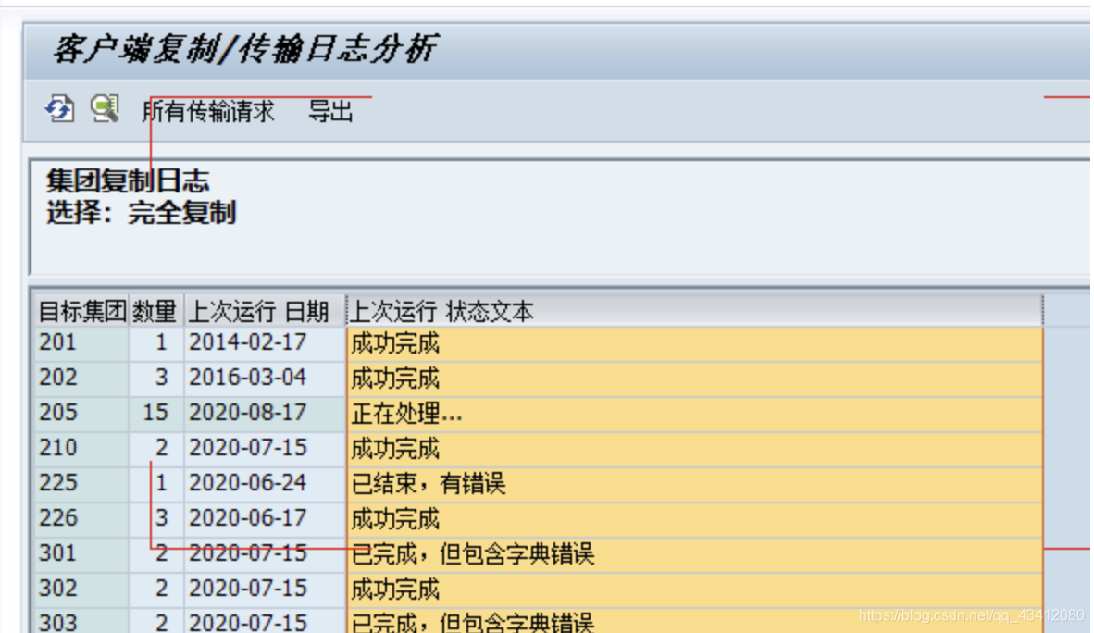Image resolution: width=1094 pixels, height=633 pixels.
Task: Click quantity 15 in row 205
Action: (155, 413)
